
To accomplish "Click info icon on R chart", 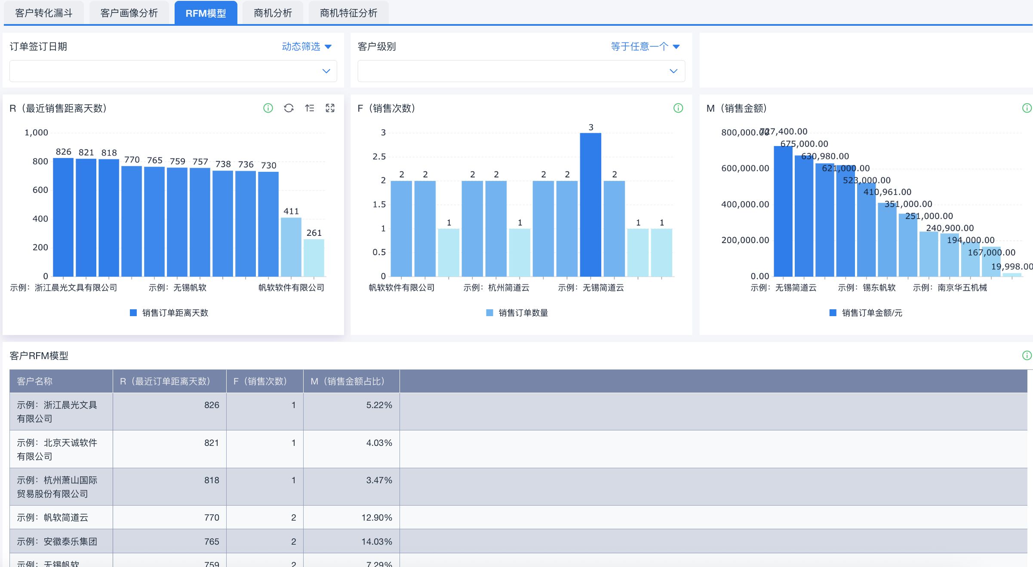I will pos(268,108).
